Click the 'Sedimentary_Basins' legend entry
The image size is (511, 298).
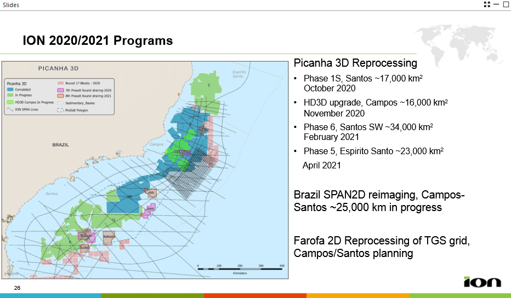click(76, 103)
